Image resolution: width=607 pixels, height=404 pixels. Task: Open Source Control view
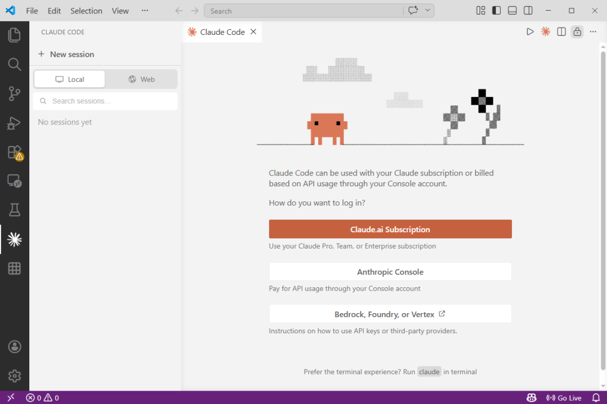click(x=14, y=94)
